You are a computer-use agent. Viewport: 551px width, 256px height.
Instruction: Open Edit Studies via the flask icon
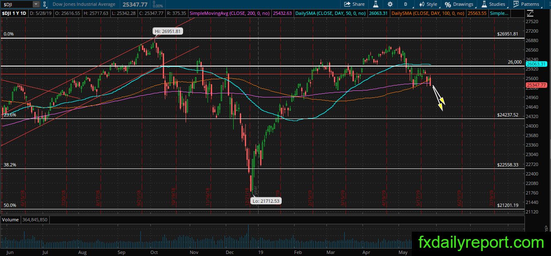tap(376, 4)
